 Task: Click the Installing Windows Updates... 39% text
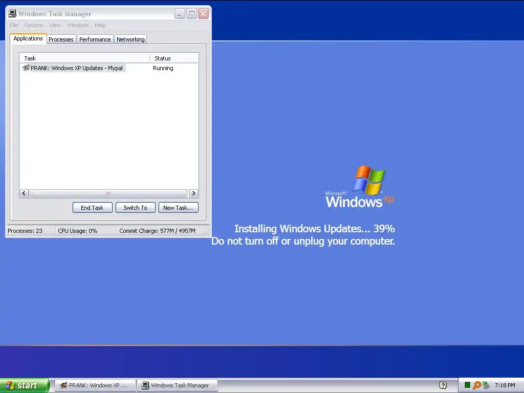315,229
